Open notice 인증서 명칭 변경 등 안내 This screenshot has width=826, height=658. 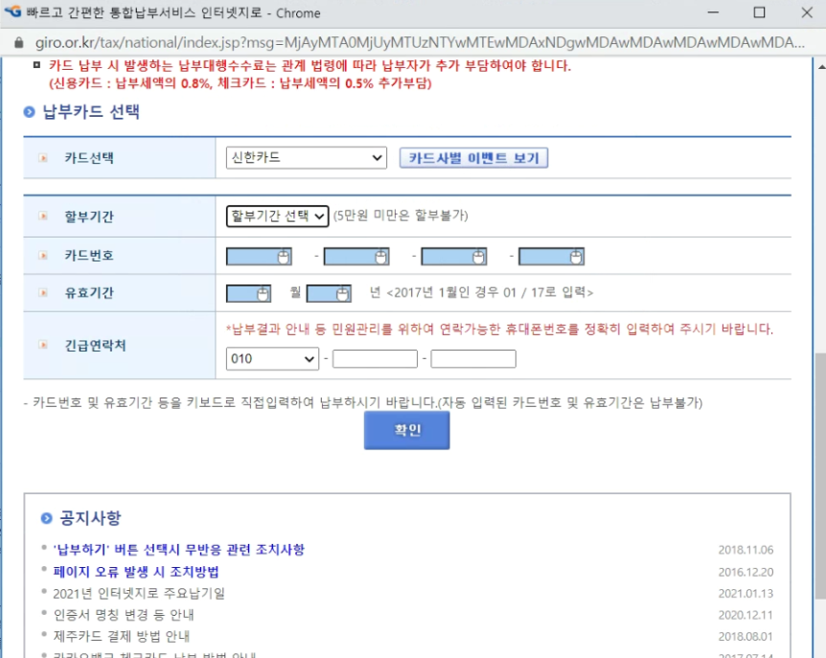point(124,615)
